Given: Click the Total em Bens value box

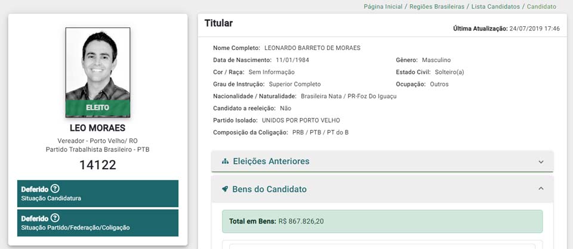Looking at the screenshot, I should pos(382,221).
